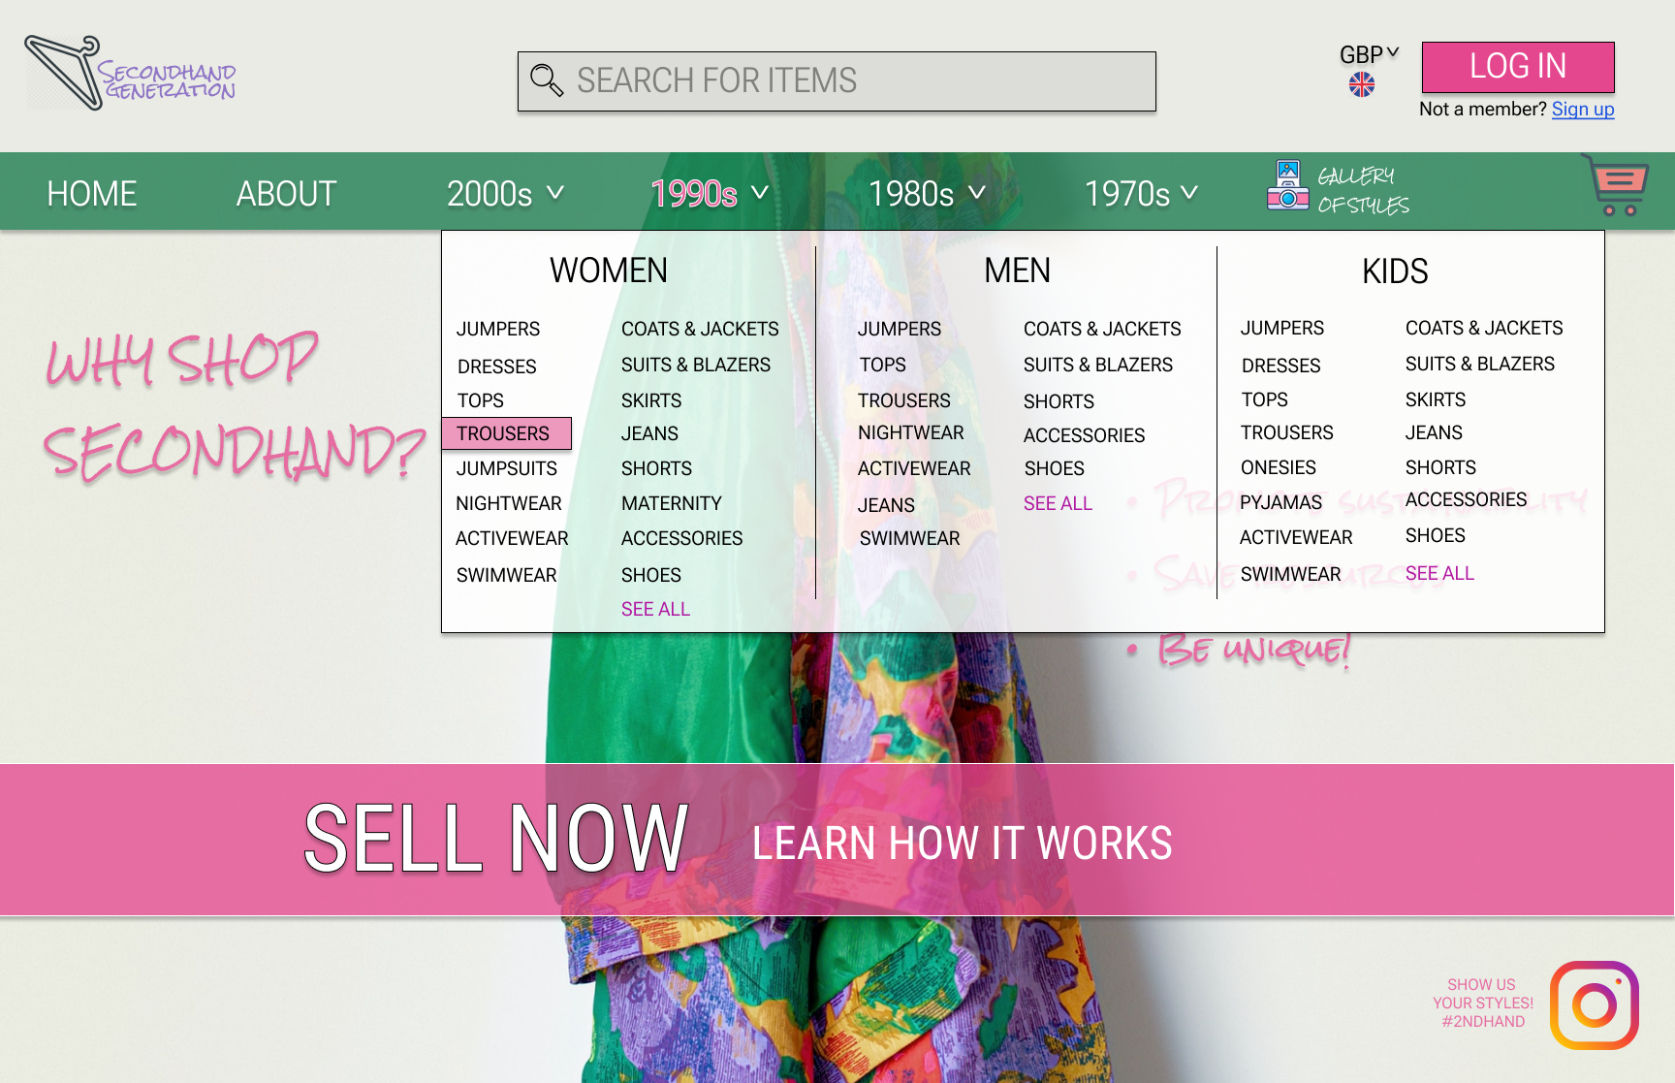Screen dimensions: 1675x1083
Task: Choose Men's Shorts
Action: [x=1059, y=402]
